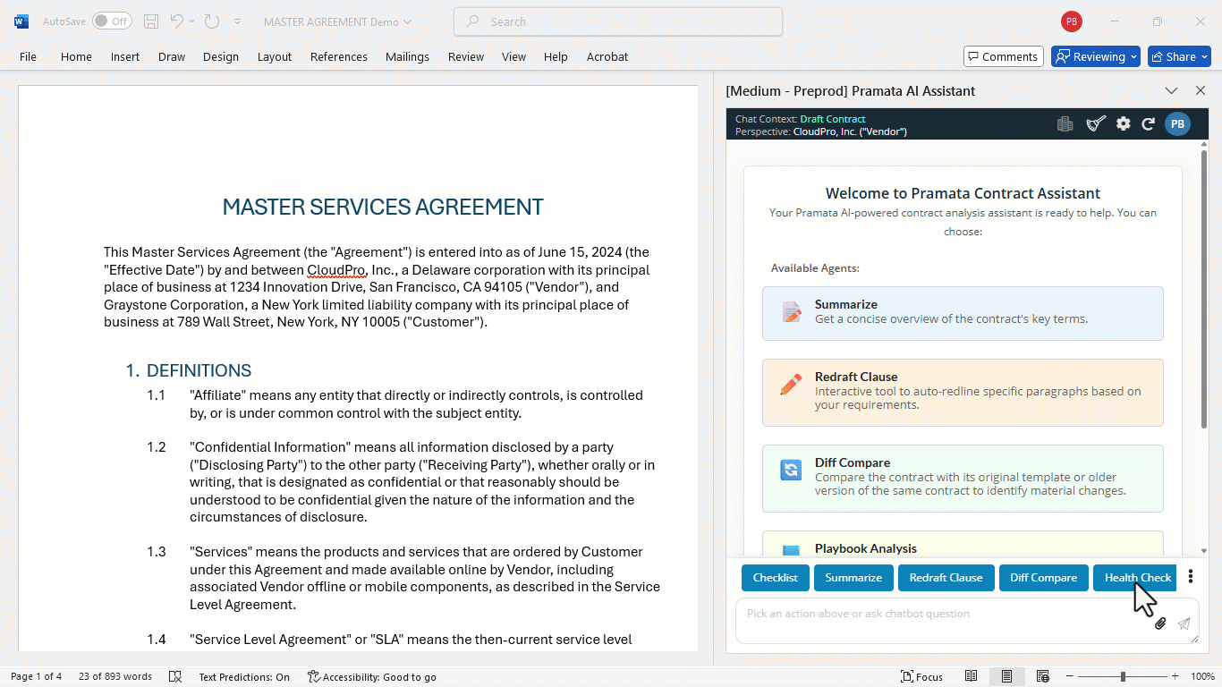Close the Pramata AI Assistant pane

click(1201, 90)
